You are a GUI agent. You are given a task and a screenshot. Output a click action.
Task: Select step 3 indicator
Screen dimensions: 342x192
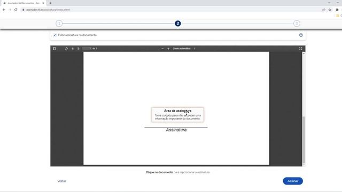coord(297,23)
